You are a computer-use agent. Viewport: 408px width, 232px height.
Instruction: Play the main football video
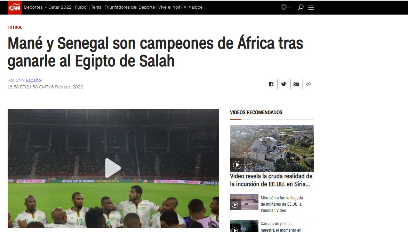click(113, 168)
